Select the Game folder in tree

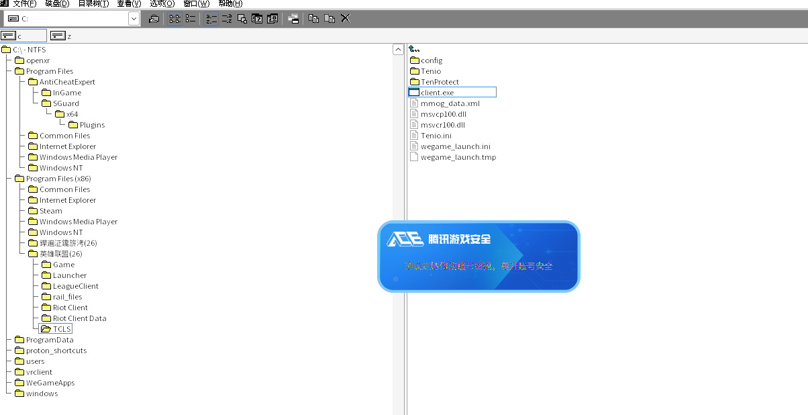[x=58, y=265]
